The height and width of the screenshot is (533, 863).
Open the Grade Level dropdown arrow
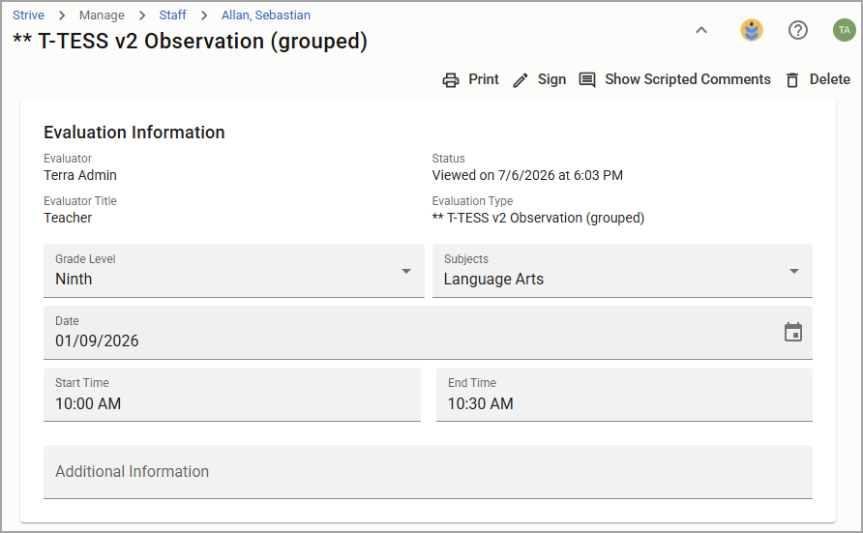[x=406, y=271]
